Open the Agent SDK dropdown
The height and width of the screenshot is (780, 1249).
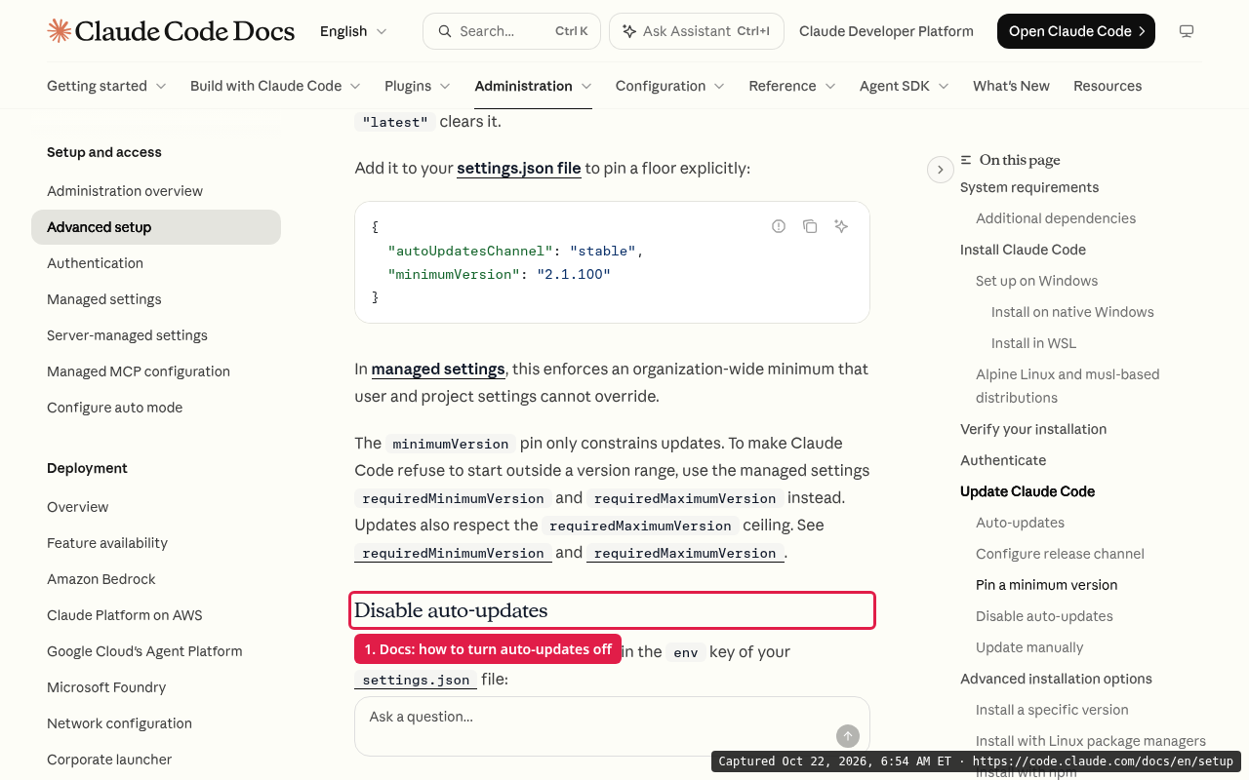(905, 86)
